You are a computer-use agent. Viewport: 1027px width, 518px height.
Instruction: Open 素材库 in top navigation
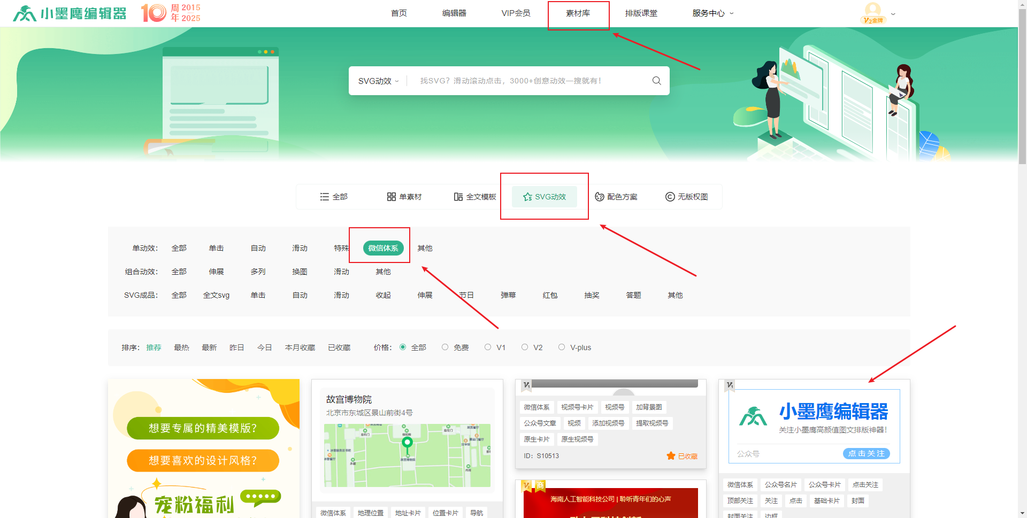click(578, 13)
